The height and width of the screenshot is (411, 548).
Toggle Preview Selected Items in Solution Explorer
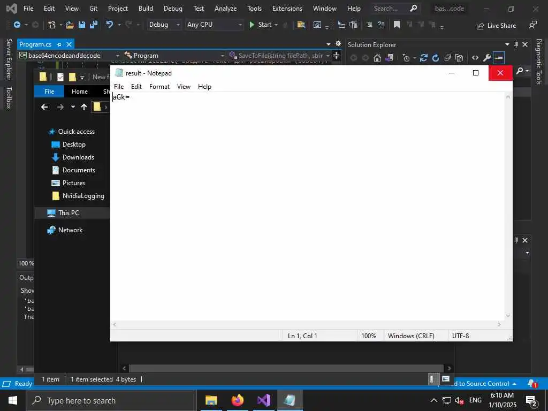[499, 58]
